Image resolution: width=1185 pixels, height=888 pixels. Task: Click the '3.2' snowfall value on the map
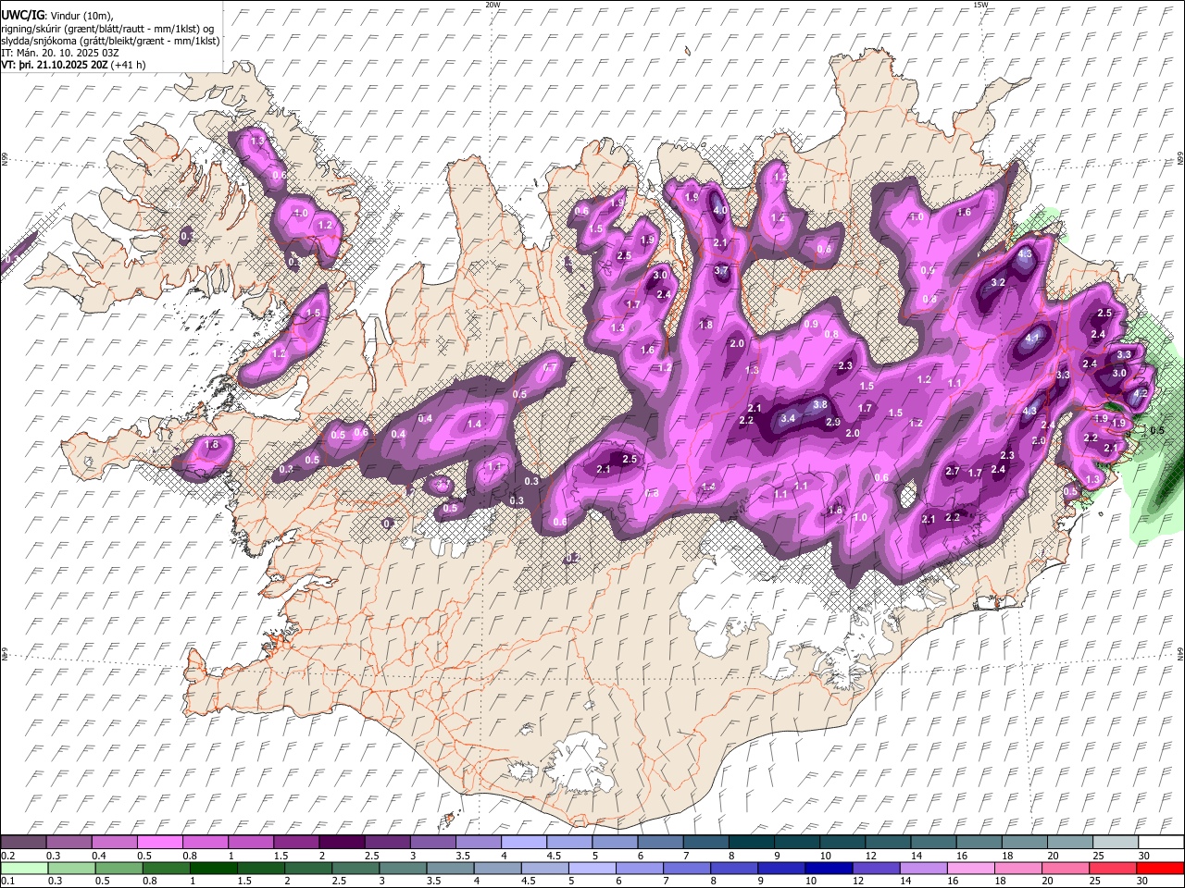point(998,282)
